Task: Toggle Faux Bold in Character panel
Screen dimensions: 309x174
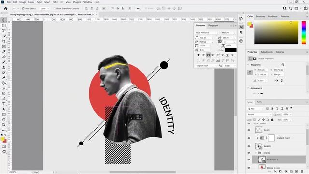Action: click(x=198, y=55)
